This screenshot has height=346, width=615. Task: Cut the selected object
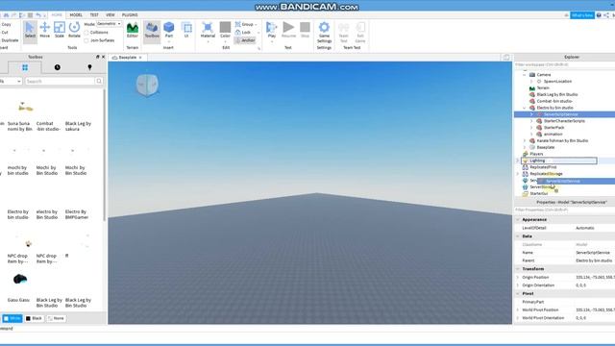tap(5, 32)
